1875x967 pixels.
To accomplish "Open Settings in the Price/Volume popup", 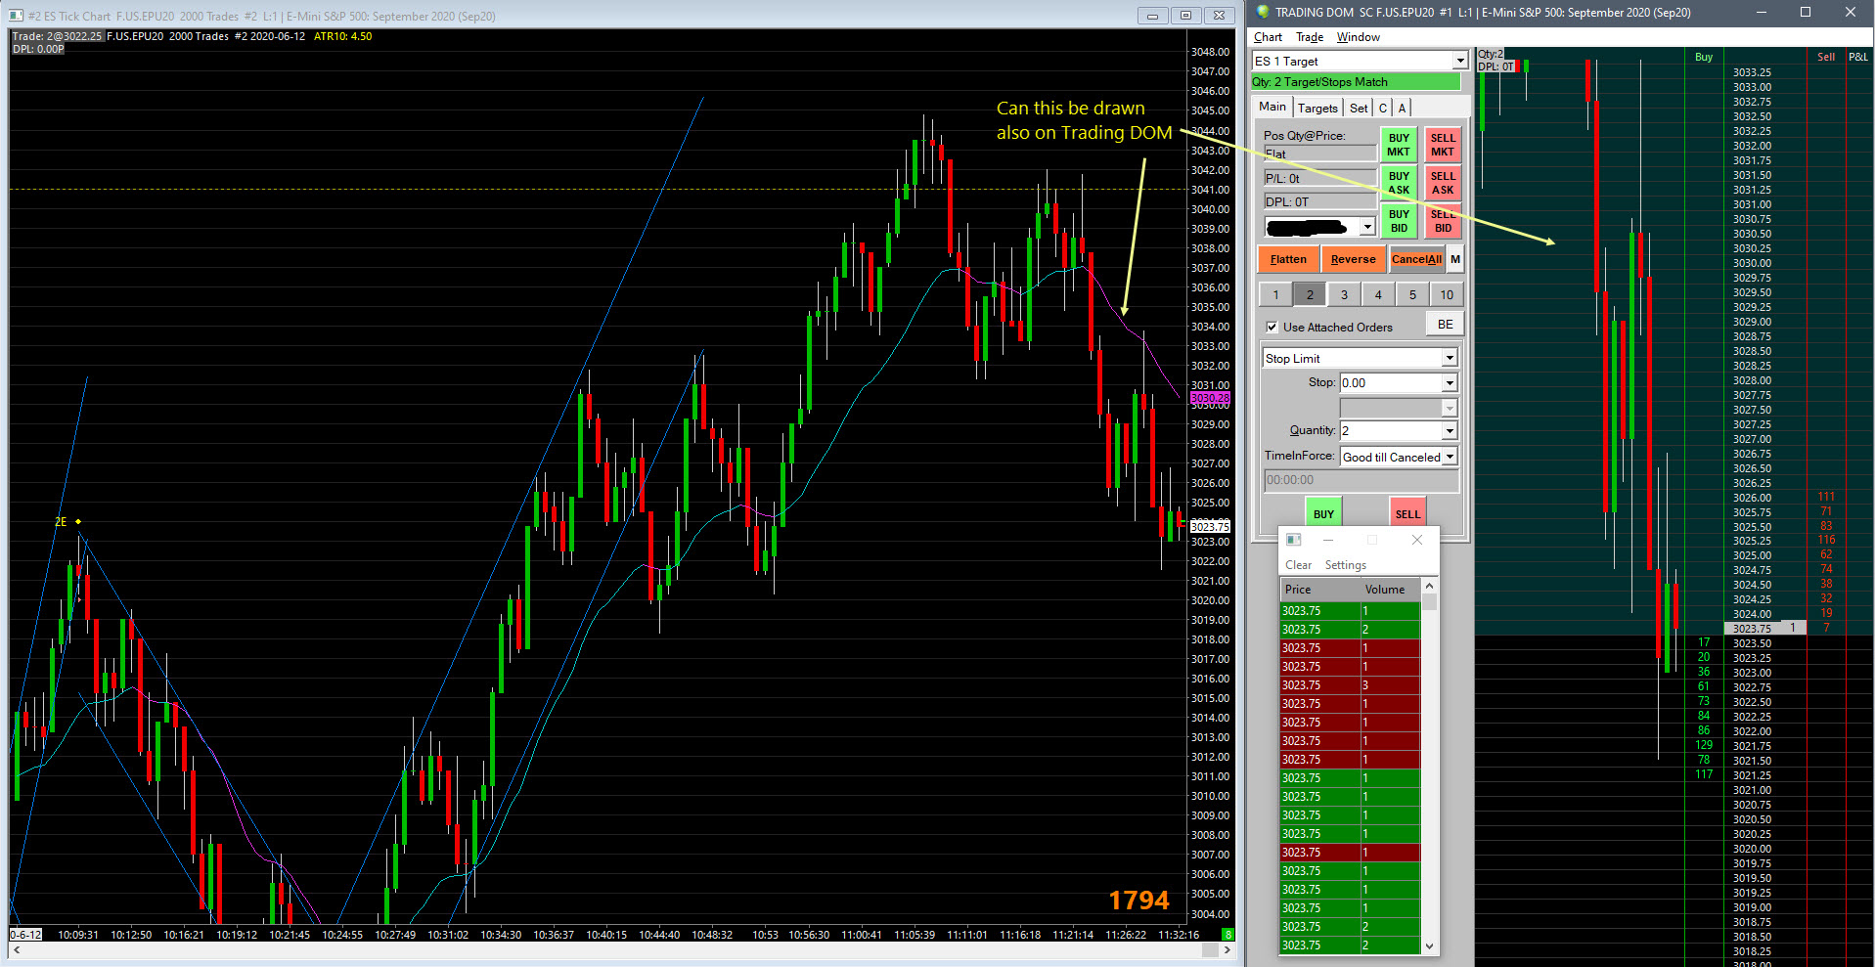I will click(x=1345, y=565).
